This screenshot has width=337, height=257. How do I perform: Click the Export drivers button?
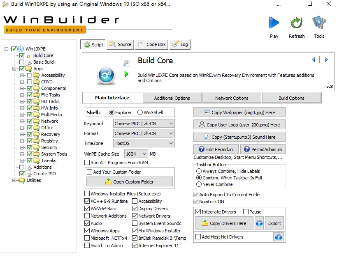point(274,223)
